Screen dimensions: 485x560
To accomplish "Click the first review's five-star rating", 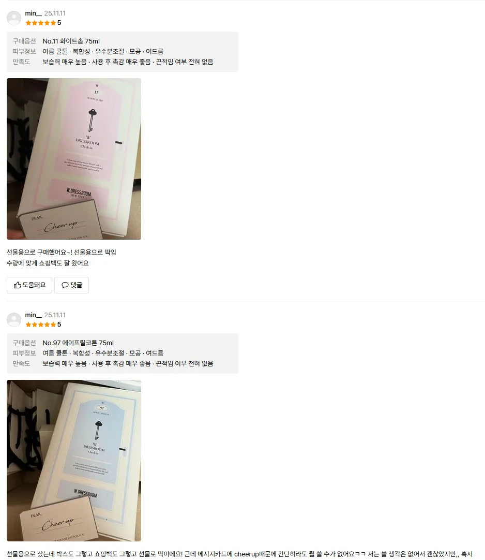I will [43, 23].
